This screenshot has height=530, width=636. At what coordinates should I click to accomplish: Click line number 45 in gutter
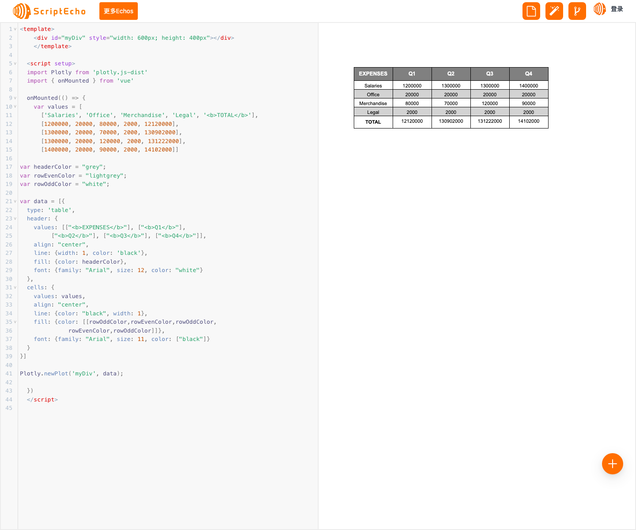click(9, 408)
